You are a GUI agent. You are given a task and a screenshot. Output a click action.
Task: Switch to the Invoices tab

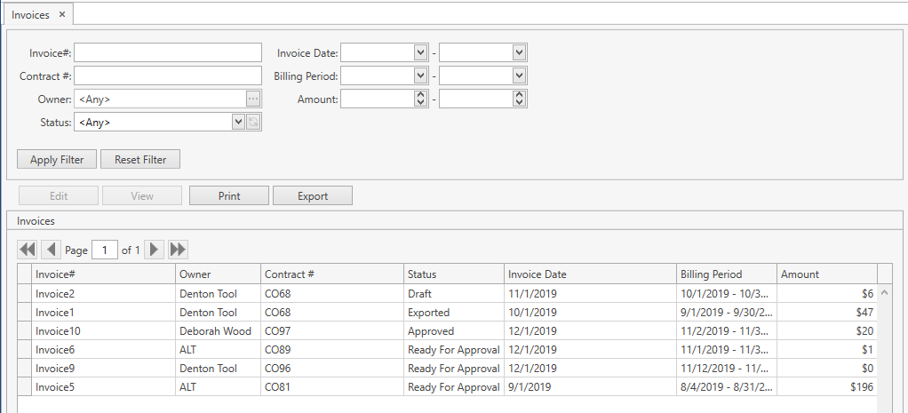tap(30, 14)
